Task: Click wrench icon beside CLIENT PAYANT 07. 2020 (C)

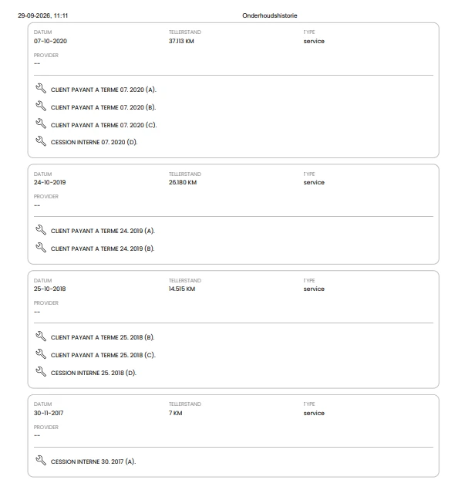Action: (41, 124)
